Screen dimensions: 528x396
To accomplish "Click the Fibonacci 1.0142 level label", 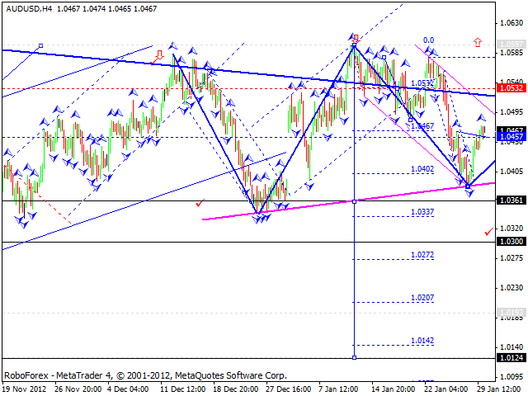I will pyautogui.click(x=422, y=341).
